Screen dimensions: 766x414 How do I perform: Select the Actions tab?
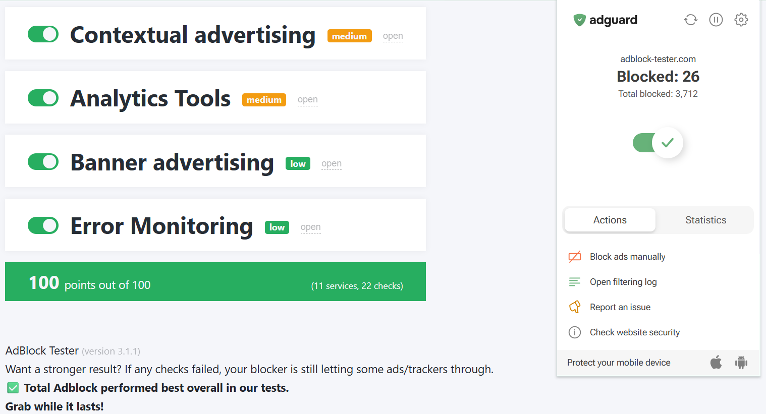pyautogui.click(x=610, y=220)
